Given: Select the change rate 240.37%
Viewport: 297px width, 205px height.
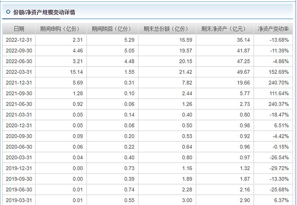Looking at the screenshot, I should 279,104.
